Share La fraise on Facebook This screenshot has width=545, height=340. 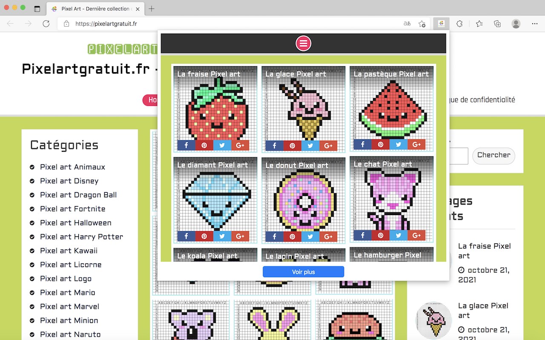(x=186, y=145)
